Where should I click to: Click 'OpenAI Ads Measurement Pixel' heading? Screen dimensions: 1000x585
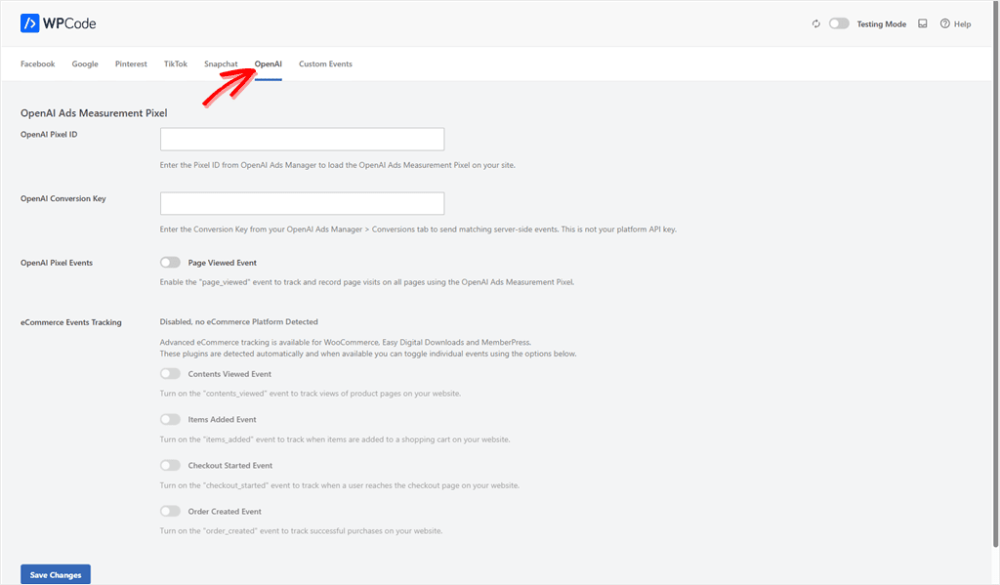(x=94, y=113)
